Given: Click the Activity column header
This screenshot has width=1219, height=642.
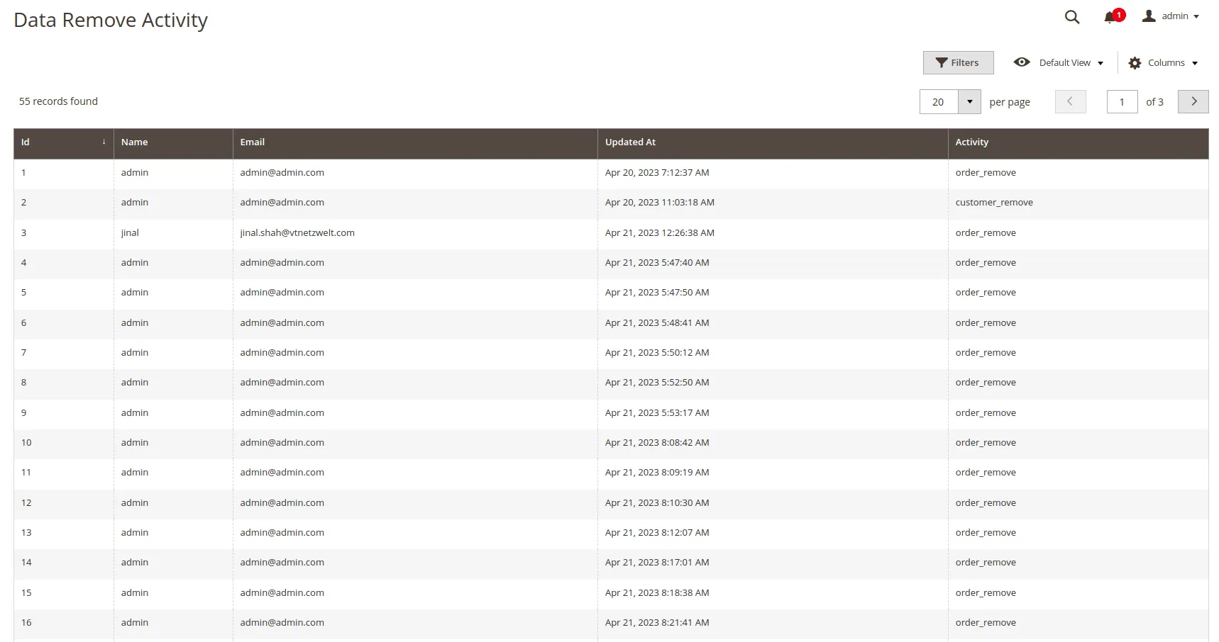Looking at the screenshot, I should (x=971, y=142).
